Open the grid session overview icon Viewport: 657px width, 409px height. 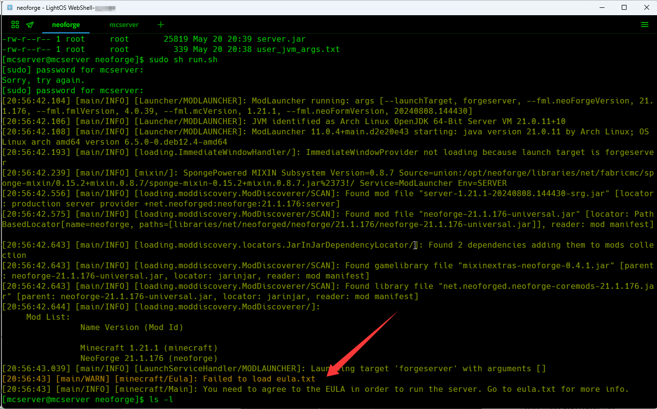pos(15,25)
